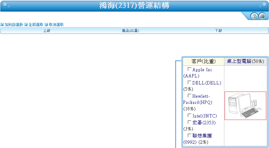Check the 宏碁(2353) checkbox
Screen dimensions: 269x148
pyautogui.click(x=190, y=122)
